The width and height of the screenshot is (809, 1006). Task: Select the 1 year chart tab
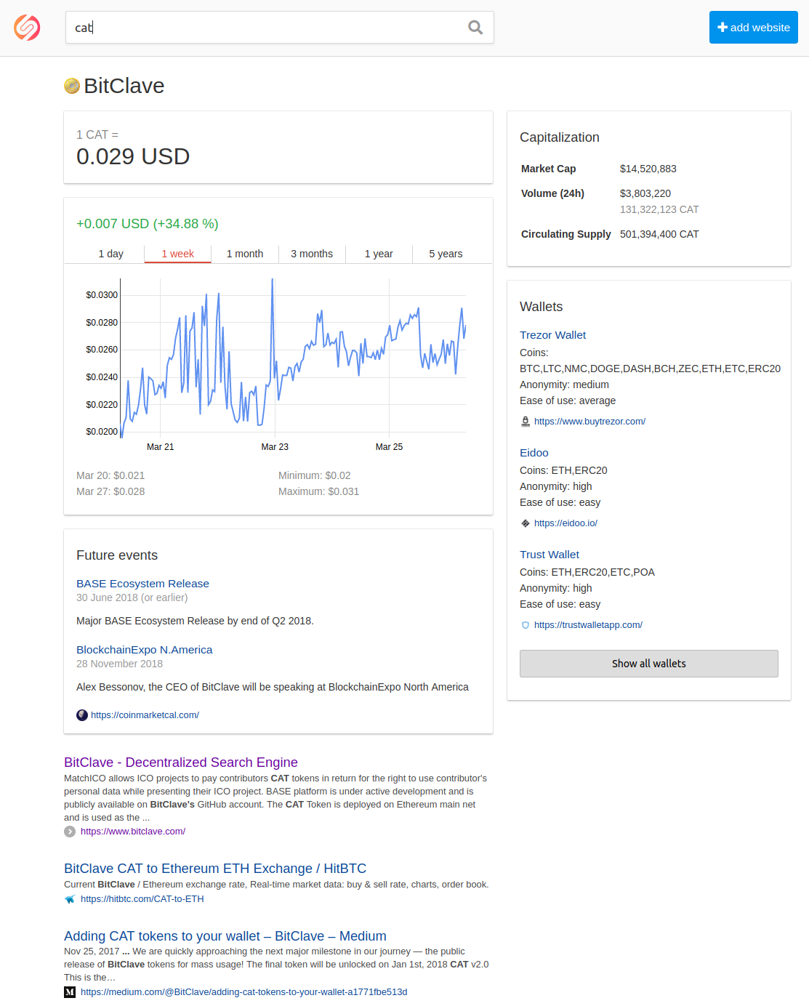379,254
